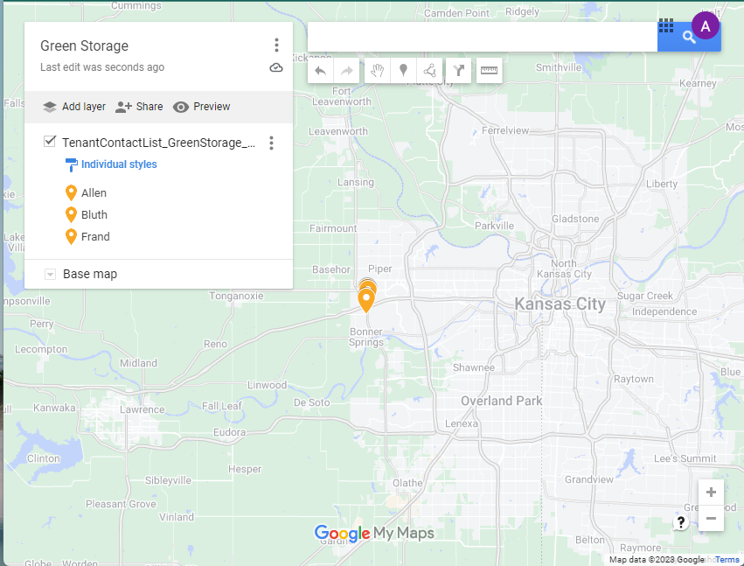Expand the Base map dropdown arrow
The height and width of the screenshot is (566, 744).
point(50,275)
